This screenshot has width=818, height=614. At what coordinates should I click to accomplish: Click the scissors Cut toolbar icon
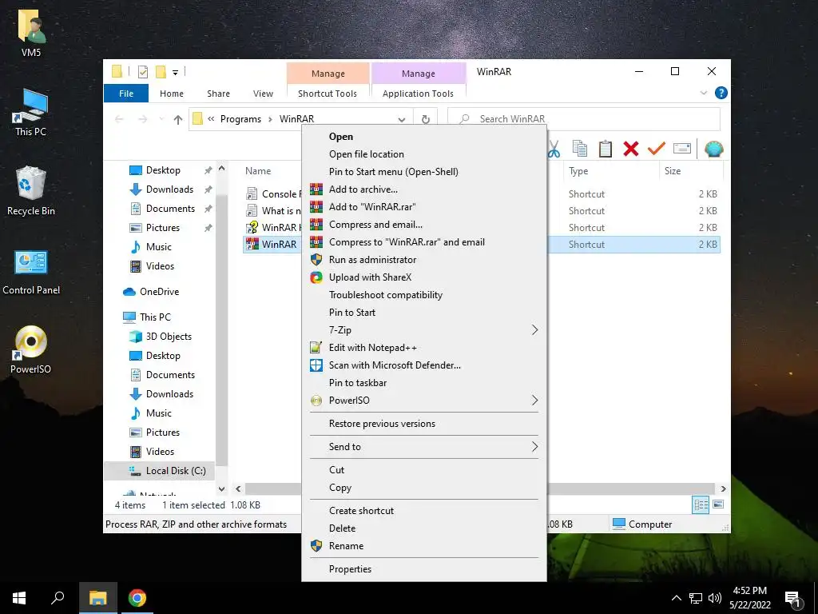point(554,150)
